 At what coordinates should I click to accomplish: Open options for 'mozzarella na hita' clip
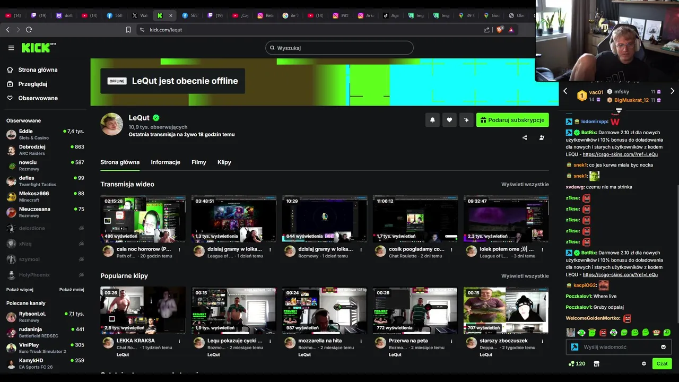click(x=361, y=341)
